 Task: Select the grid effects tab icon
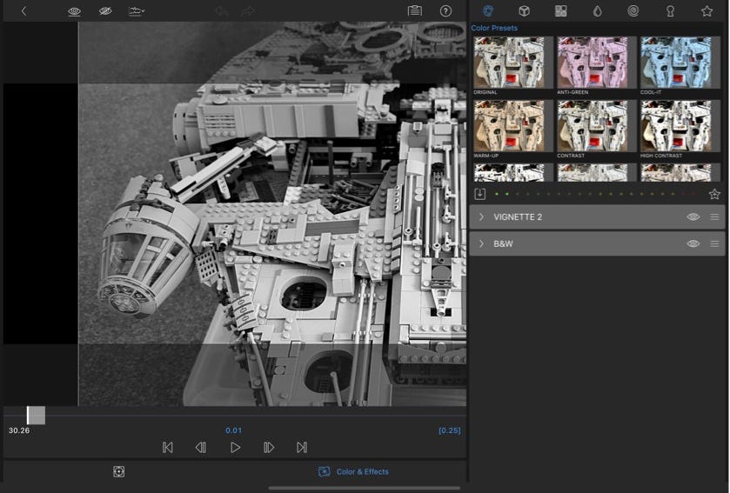561,10
